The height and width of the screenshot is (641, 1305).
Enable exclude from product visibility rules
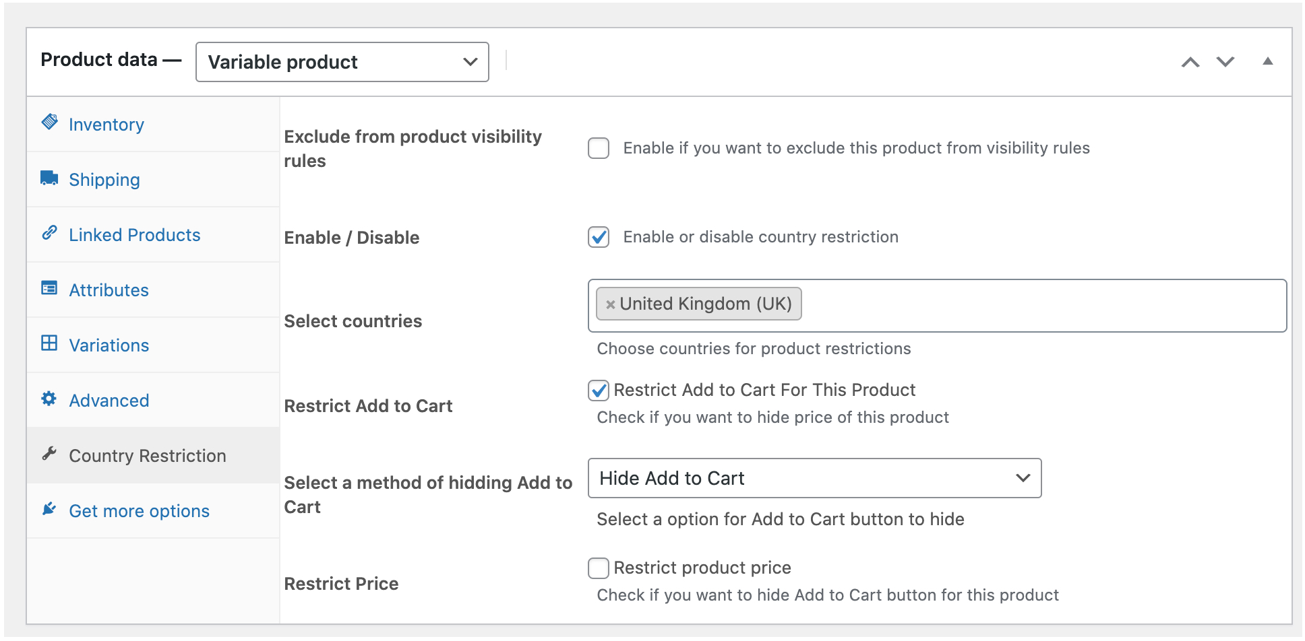click(599, 148)
